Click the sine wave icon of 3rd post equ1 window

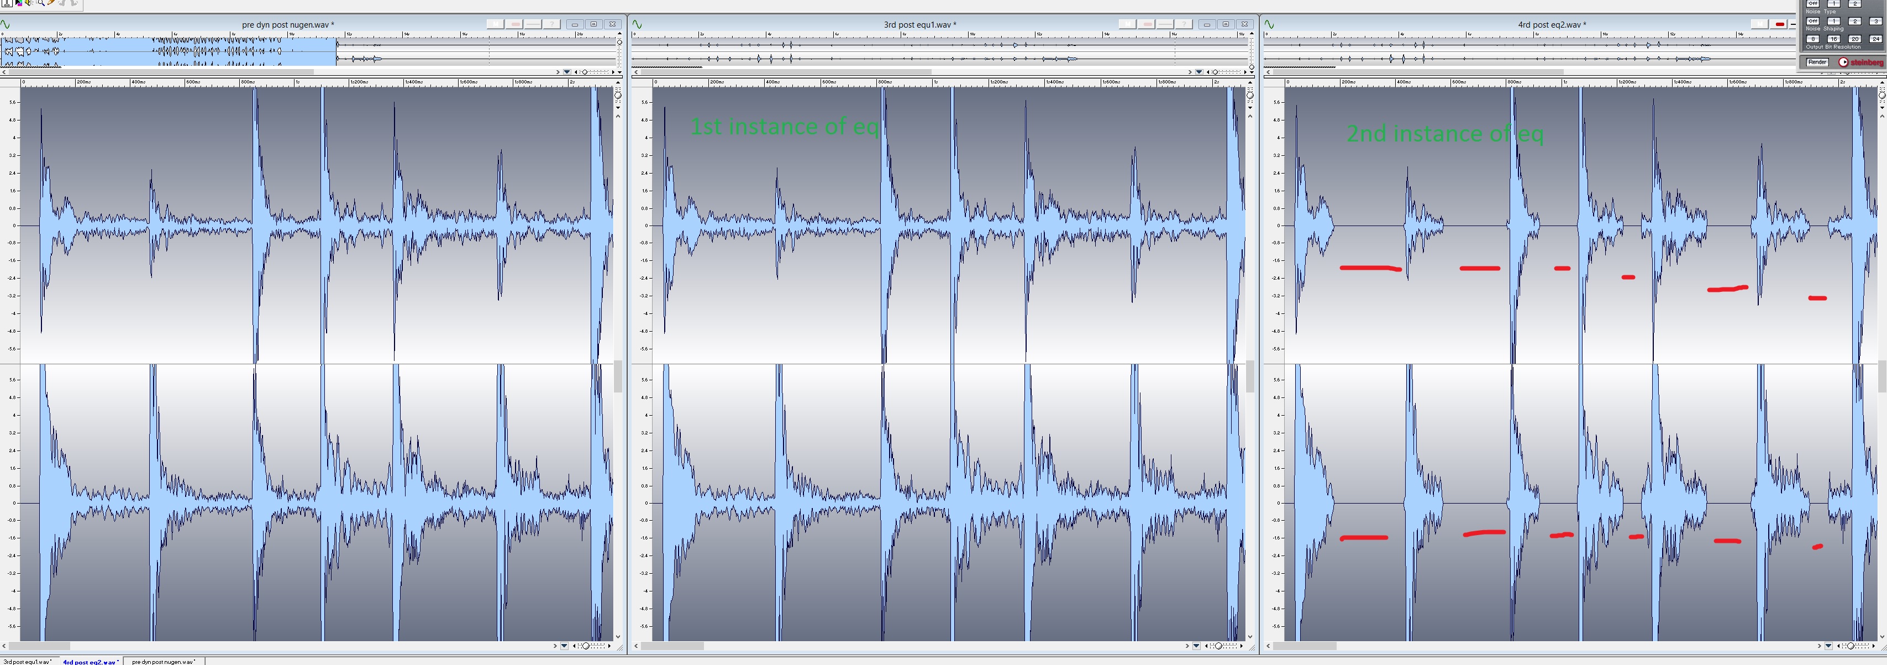tap(637, 24)
